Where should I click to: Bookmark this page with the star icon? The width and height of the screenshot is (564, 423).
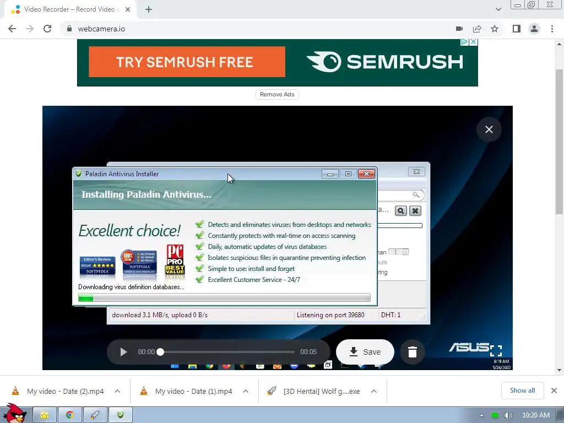pyautogui.click(x=495, y=29)
